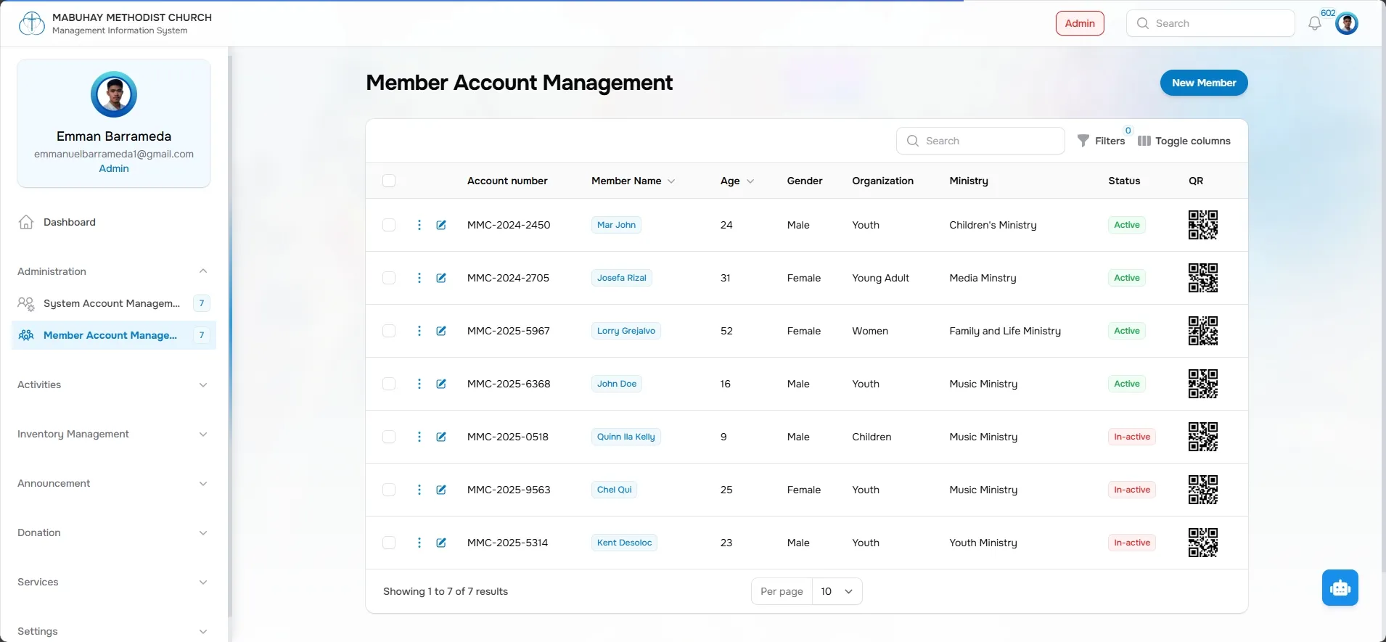This screenshot has width=1386, height=642.
Task: View the QR code for Lorry Grejalvo
Action: point(1202,331)
